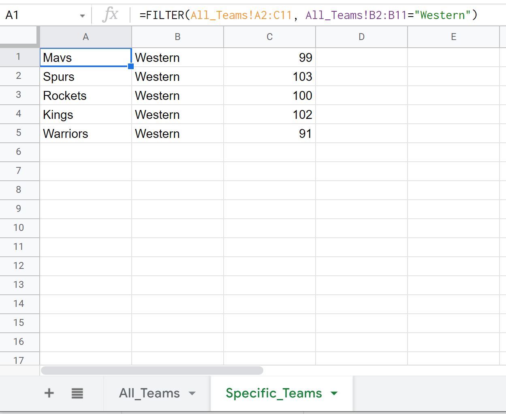Click cell with value 103
506x414 pixels.
[x=269, y=76]
